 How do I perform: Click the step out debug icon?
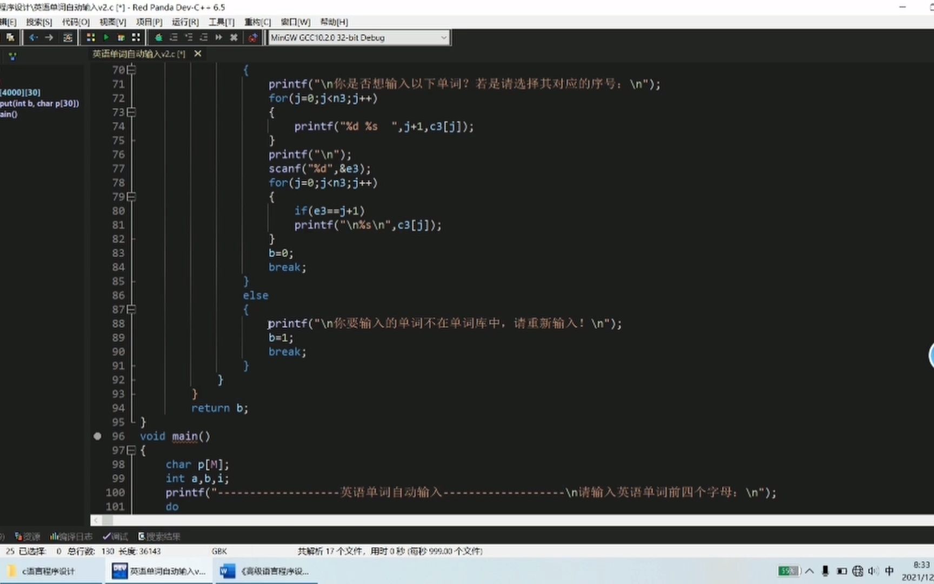204,37
